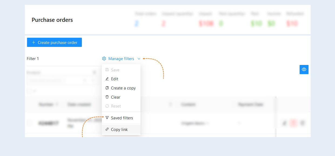Click the gear icon beside Manage filters
Image resolution: width=335 pixels, height=156 pixels.
[104, 59]
